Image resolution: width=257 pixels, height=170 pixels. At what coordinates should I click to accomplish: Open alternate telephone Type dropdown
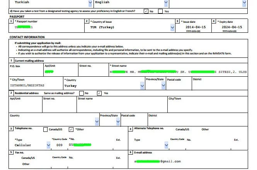166,145
